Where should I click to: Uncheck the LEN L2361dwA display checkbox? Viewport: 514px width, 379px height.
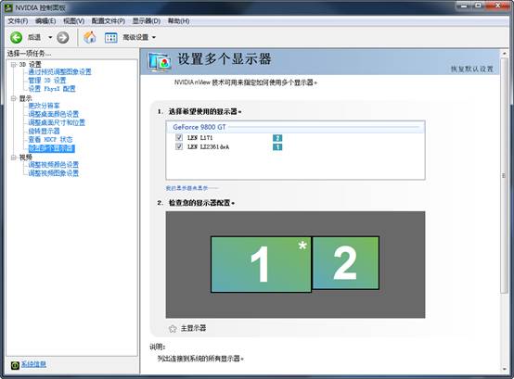(x=179, y=146)
